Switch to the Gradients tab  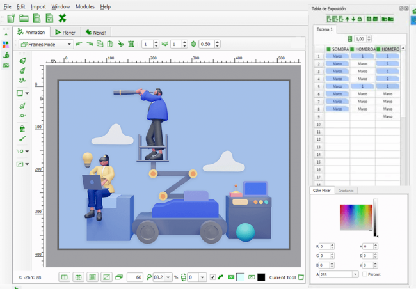pyautogui.click(x=346, y=191)
